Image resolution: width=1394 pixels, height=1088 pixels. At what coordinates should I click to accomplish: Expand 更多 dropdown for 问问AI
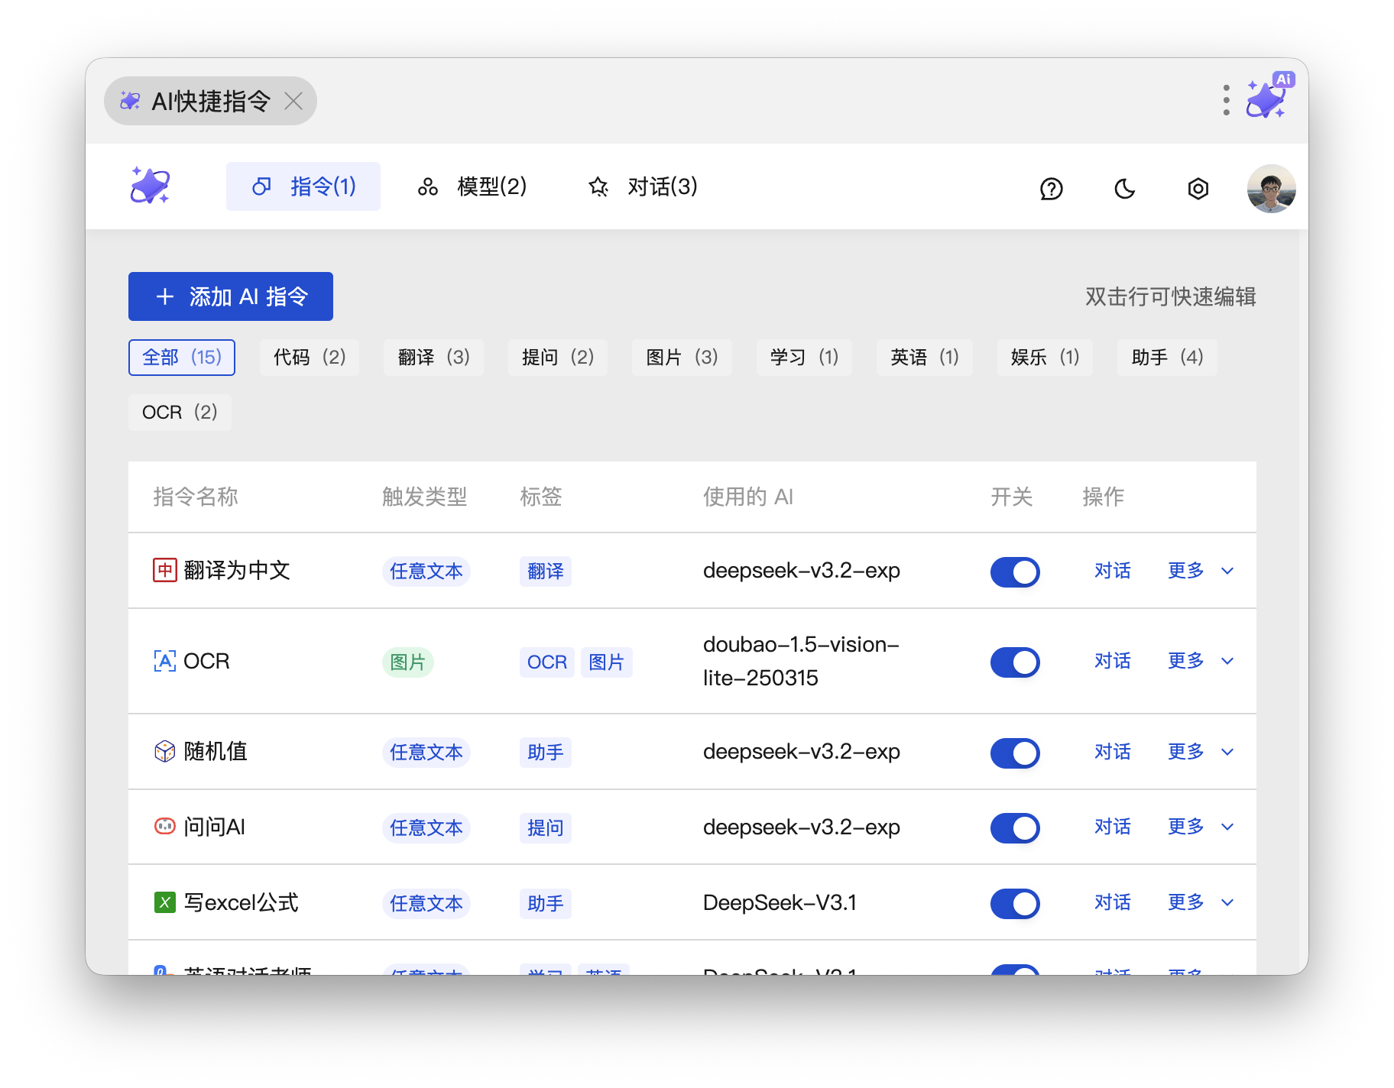point(1200,827)
